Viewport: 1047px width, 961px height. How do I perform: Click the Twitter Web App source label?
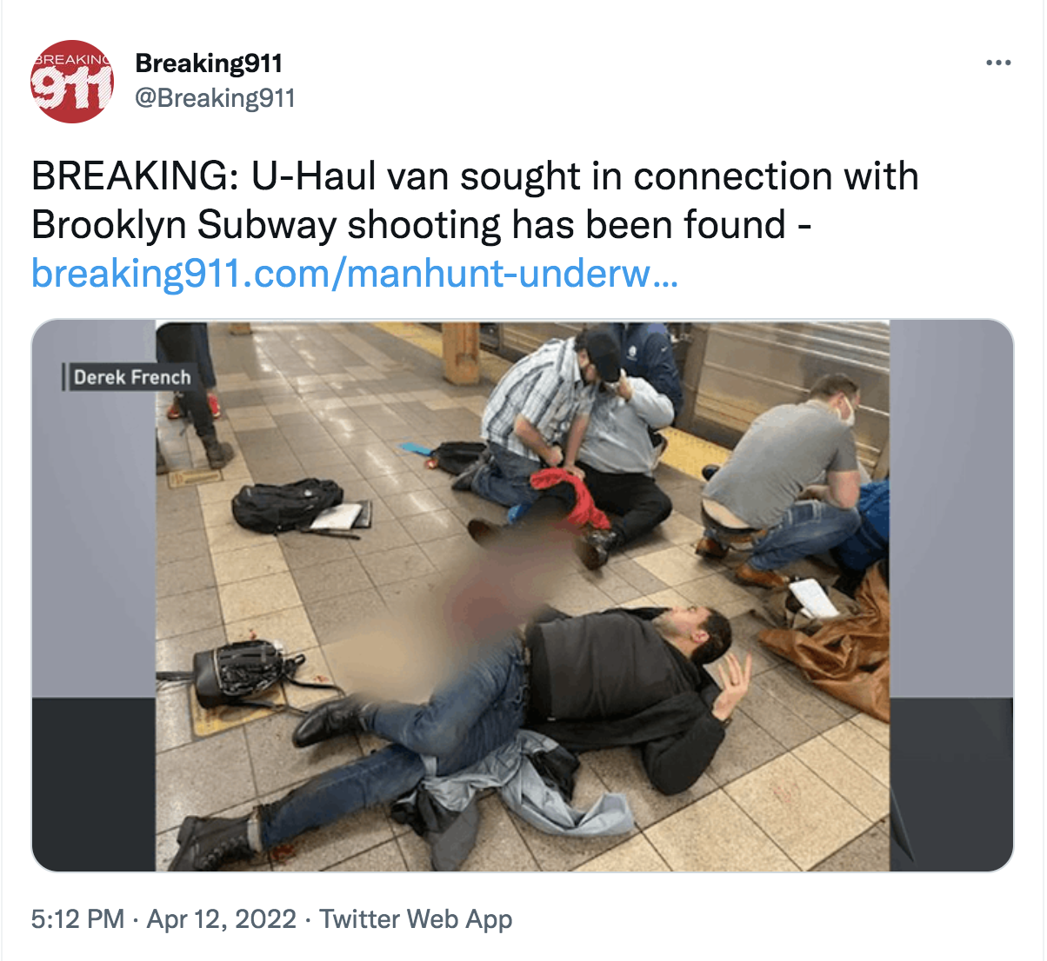click(x=416, y=918)
